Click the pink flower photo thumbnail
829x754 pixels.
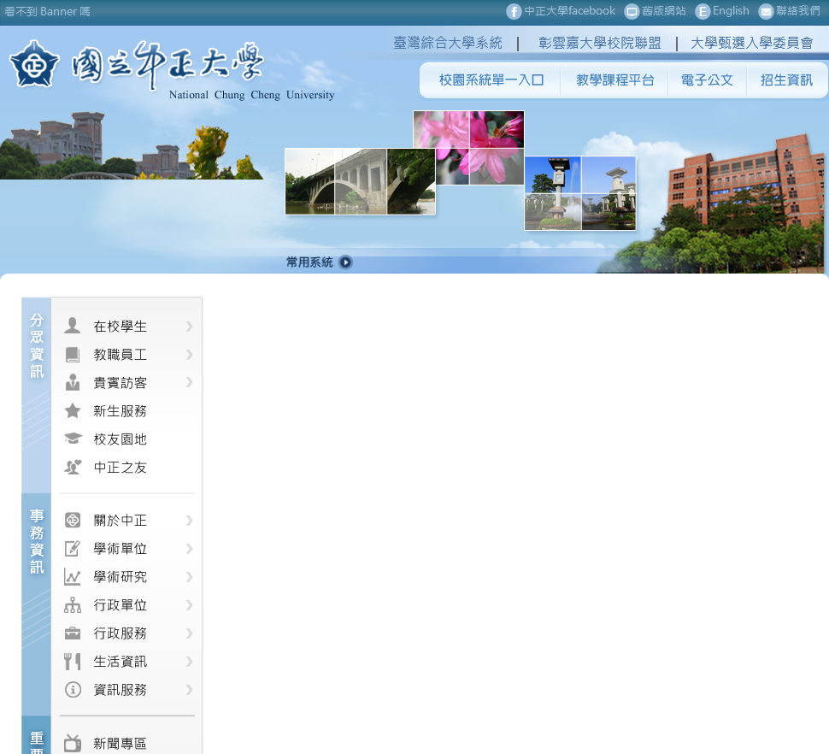coord(469,148)
